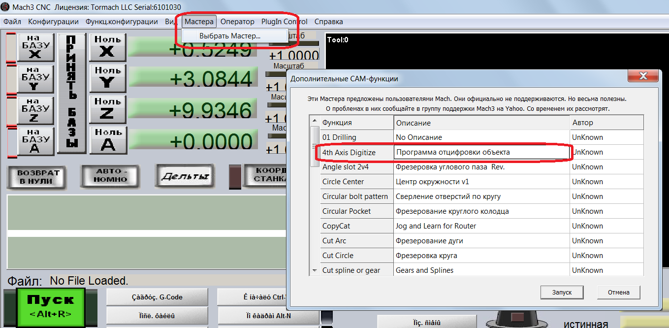This screenshot has height=328, width=669.
Task: Click the на БАЗУ Y button
Action: [x=35, y=79]
